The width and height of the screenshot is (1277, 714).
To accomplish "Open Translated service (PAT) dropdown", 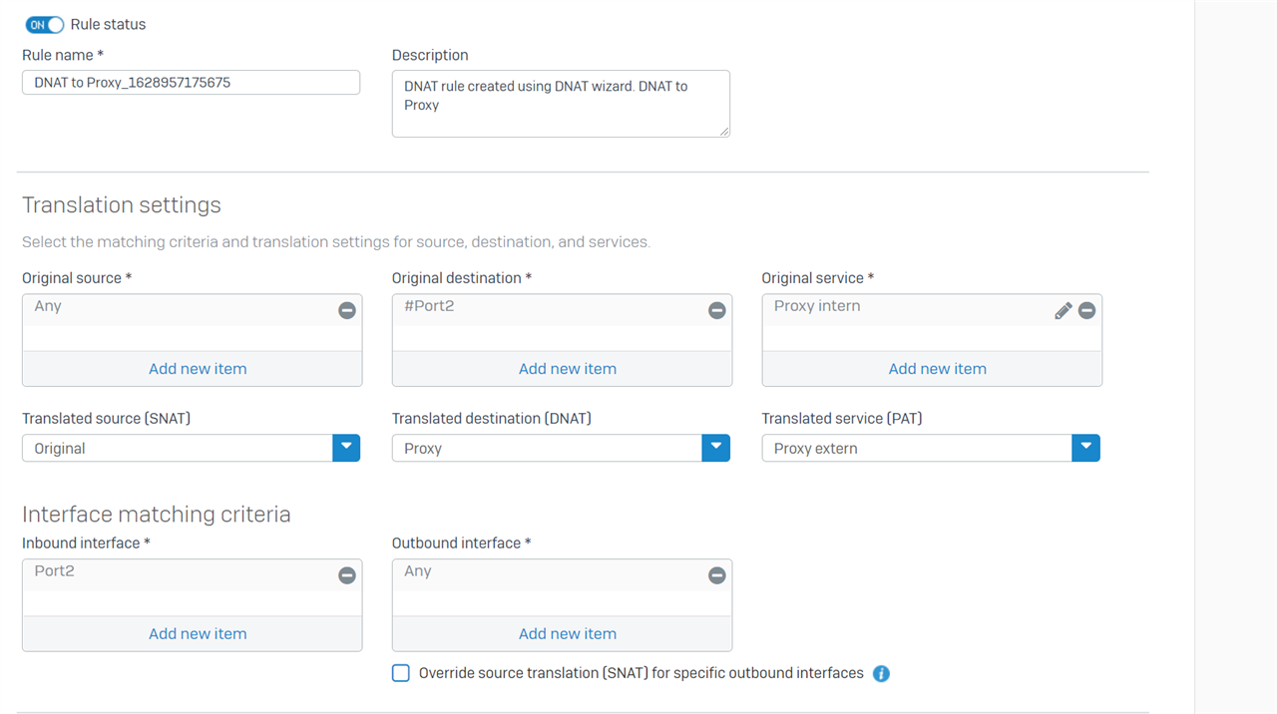I will (1085, 448).
